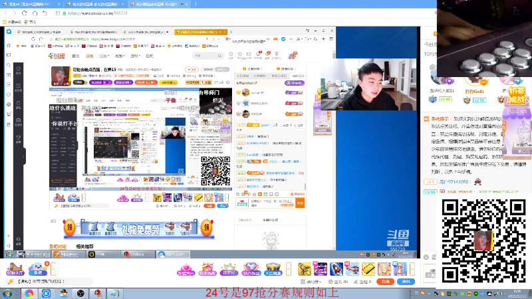Switch to the second outer browser tab
The height and width of the screenshot is (299, 532).
tap(95, 4)
